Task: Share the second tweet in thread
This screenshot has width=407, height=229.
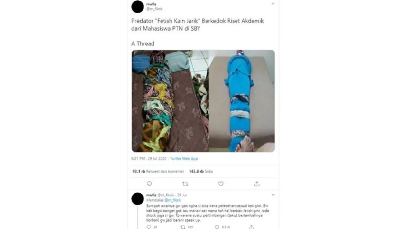Action: (x=252, y=227)
